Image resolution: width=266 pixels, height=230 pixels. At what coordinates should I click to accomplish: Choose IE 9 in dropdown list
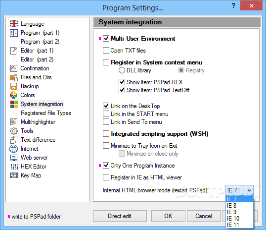pos(239,212)
